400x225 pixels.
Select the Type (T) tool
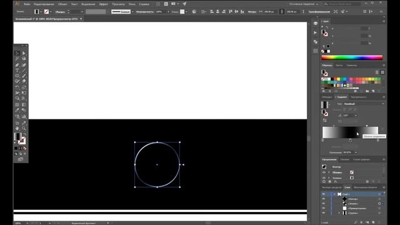click(x=17, y=71)
